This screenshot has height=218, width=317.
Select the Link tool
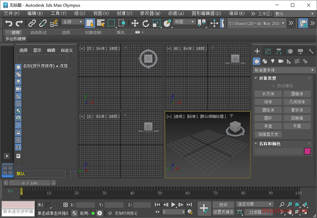(32, 23)
